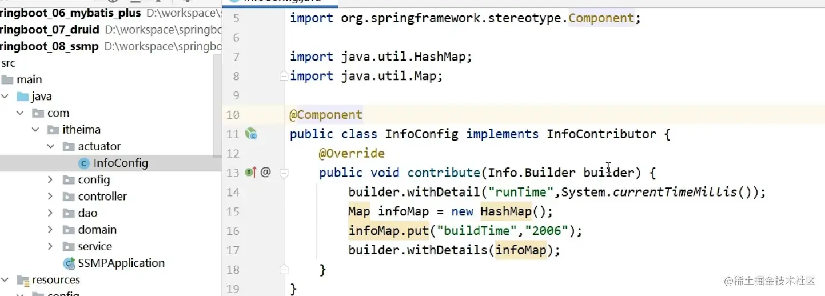
Task: Expand the domain package
Action: [50, 229]
